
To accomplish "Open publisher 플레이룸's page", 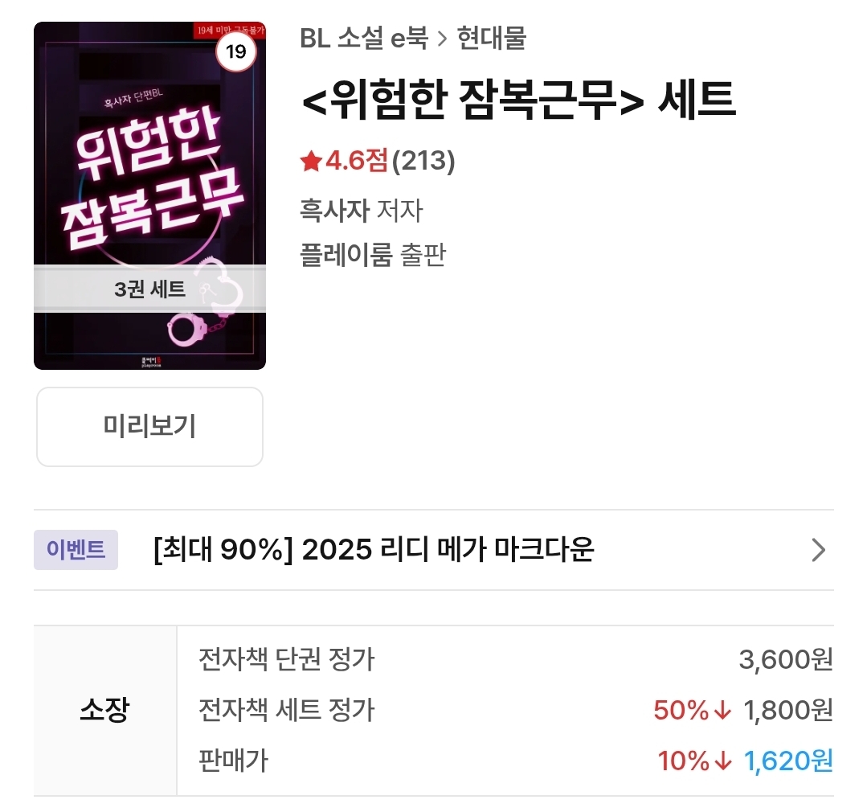I will pyautogui.click(x=346, y=255).
